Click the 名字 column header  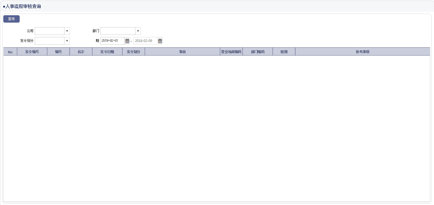pos(81,52)
